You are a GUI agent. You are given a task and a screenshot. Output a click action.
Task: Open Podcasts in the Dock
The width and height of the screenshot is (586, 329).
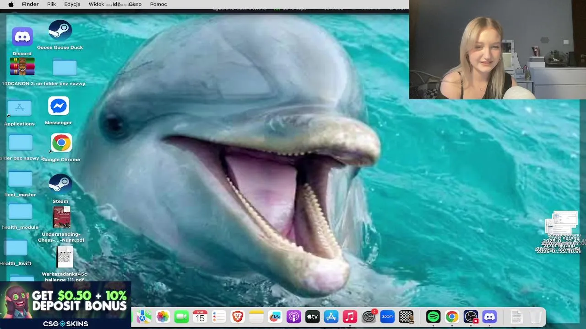point(293,317)
